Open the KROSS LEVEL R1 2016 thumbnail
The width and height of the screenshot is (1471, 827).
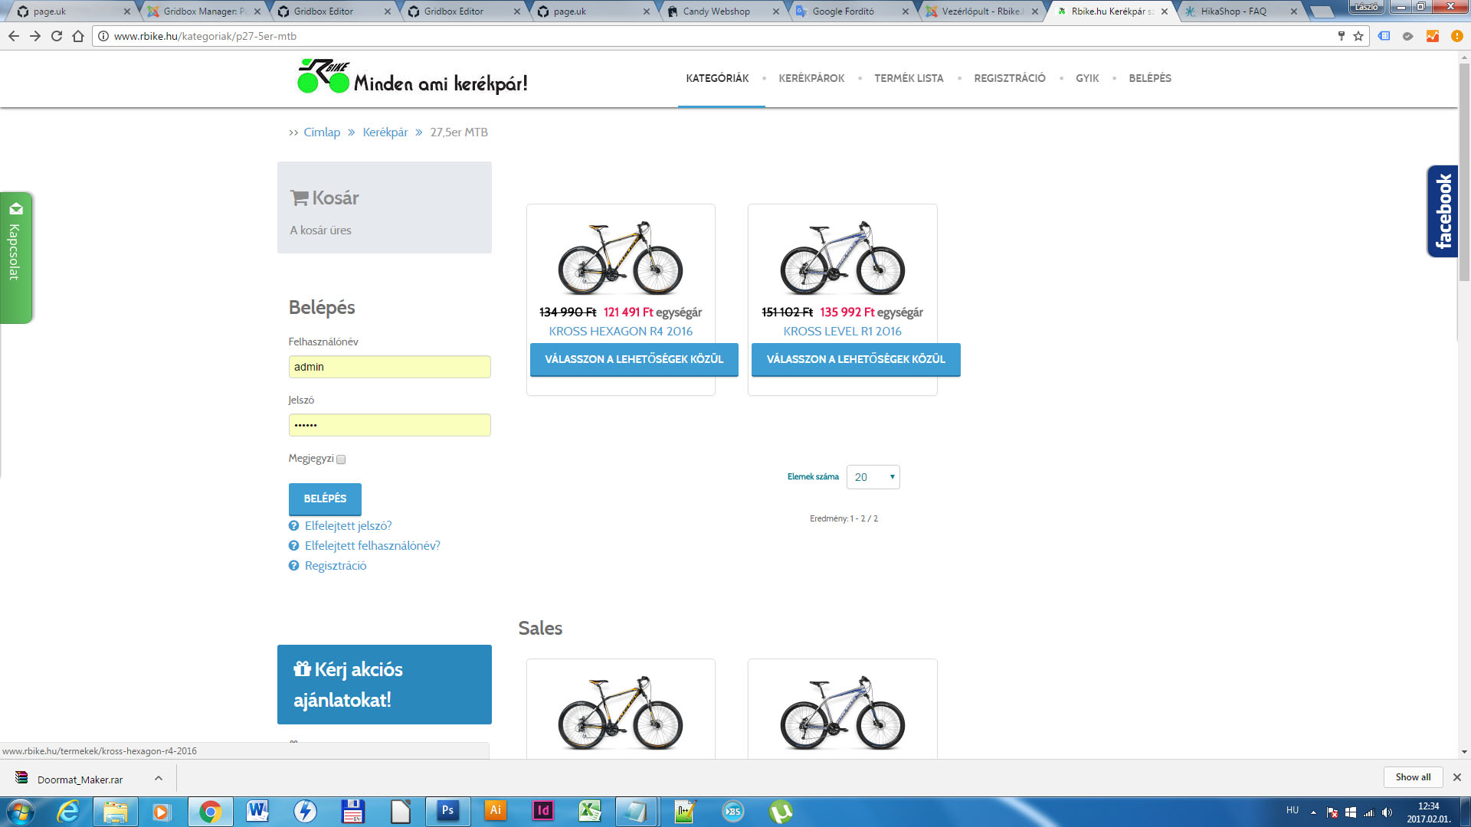(x=842, y=258)
